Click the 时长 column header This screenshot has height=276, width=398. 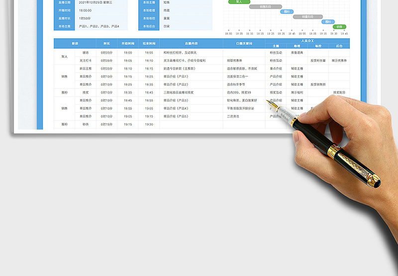tap(106, 44)
